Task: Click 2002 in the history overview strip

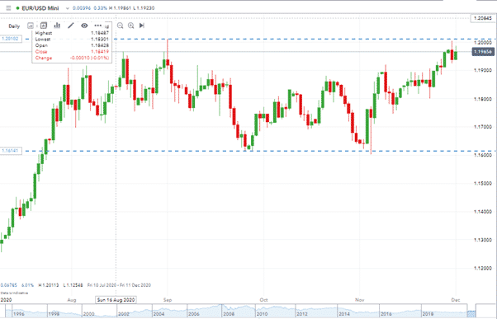Action: (x=124, y=314)
